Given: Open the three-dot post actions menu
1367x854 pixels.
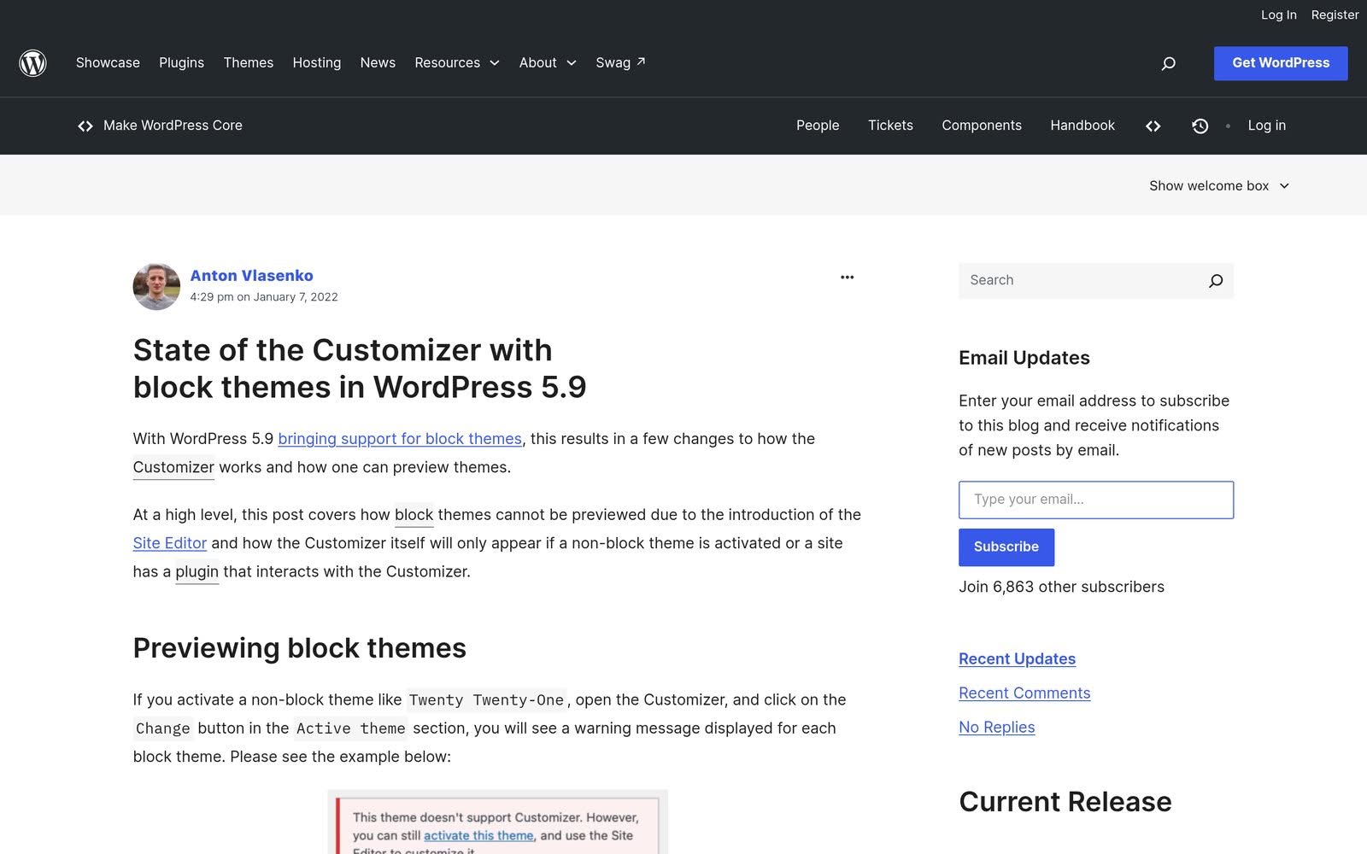Looking at the screenshot, I should [847, 277].
